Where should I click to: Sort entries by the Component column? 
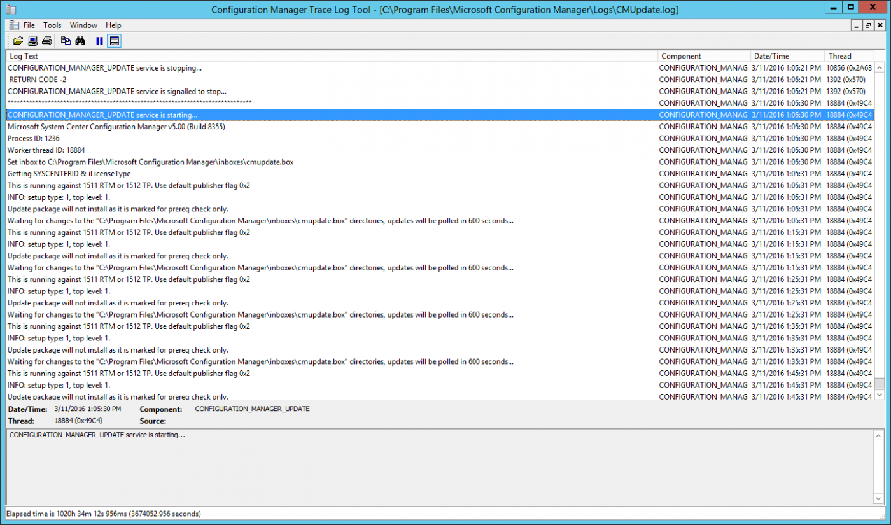point(703,56)
